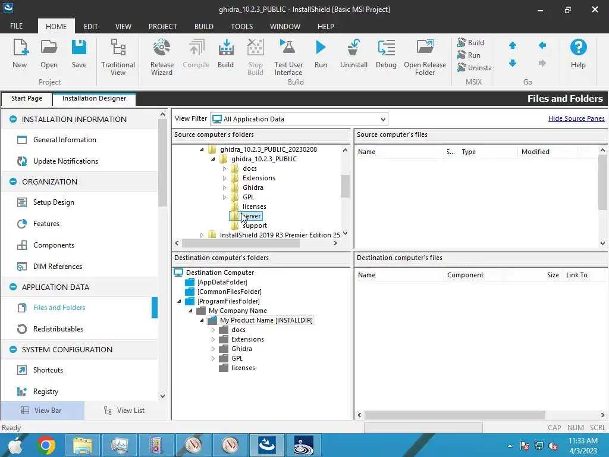This screenshot has height=457, width=609.
Task: Open File Explorer from the taskbar
Action: (x=83, y=445)
